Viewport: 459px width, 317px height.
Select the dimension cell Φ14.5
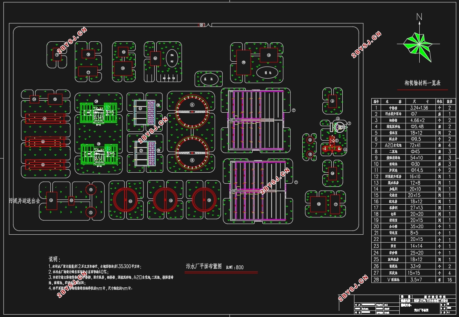pyautogui.click(x=417, y=170)
